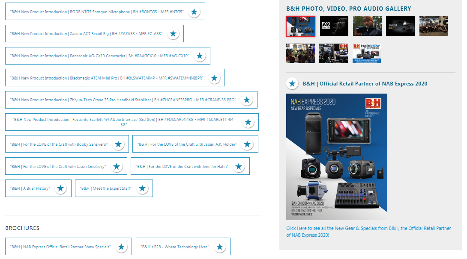Click star for Zhiyun-Tech Crane 3S Pro
The image size is (467, 259).
tap(246, 100)
